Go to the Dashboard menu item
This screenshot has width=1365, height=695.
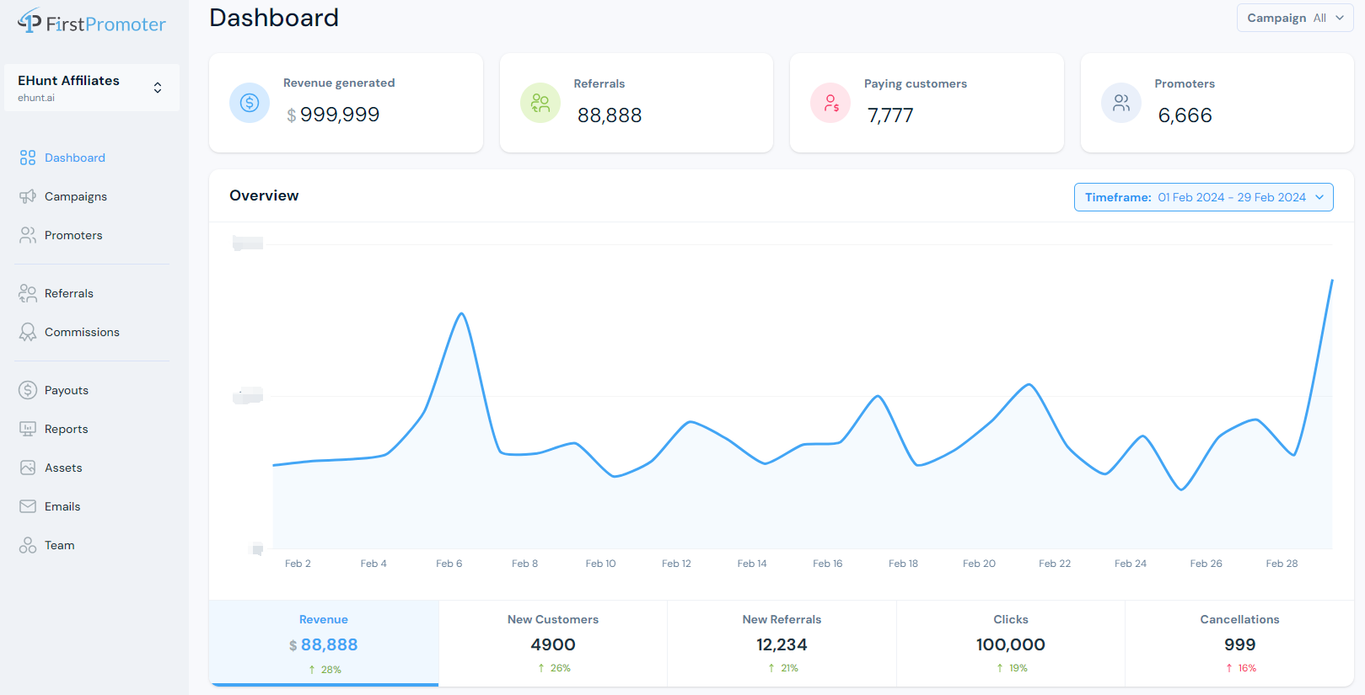click(x=74, y=158)
